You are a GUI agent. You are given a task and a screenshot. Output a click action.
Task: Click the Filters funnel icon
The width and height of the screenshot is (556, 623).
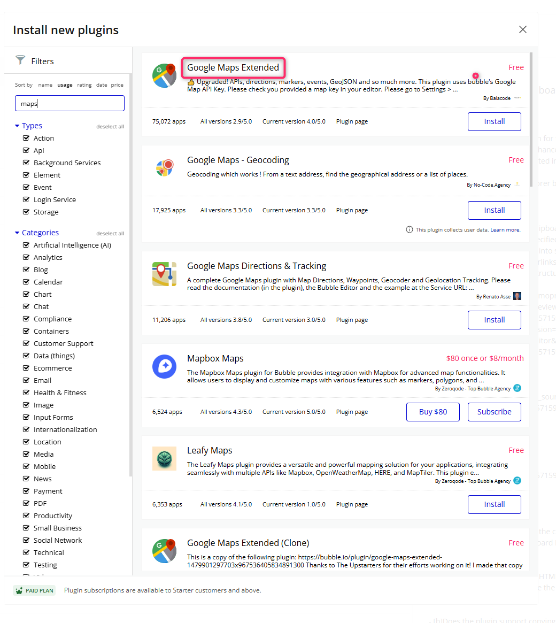coord(20,61)
